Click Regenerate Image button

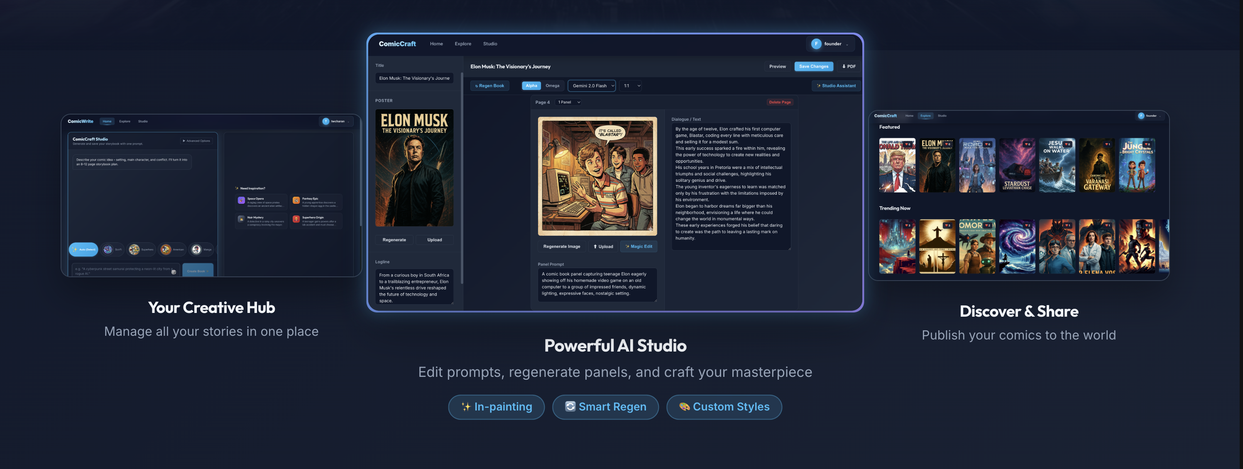point(562,247)
